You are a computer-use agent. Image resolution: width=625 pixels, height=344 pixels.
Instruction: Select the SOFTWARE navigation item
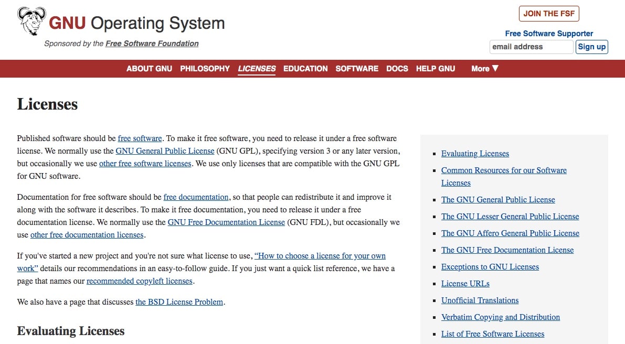point(357,69)
